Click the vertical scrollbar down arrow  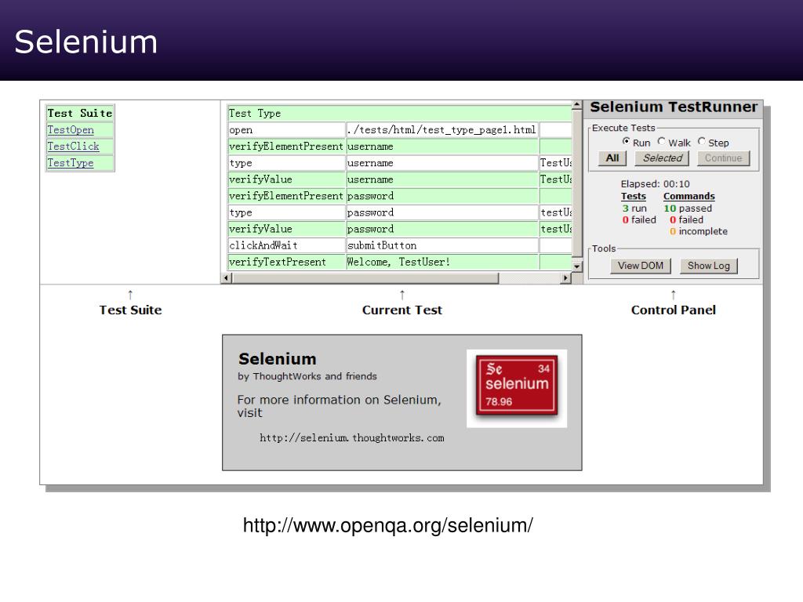coord(577,267)
